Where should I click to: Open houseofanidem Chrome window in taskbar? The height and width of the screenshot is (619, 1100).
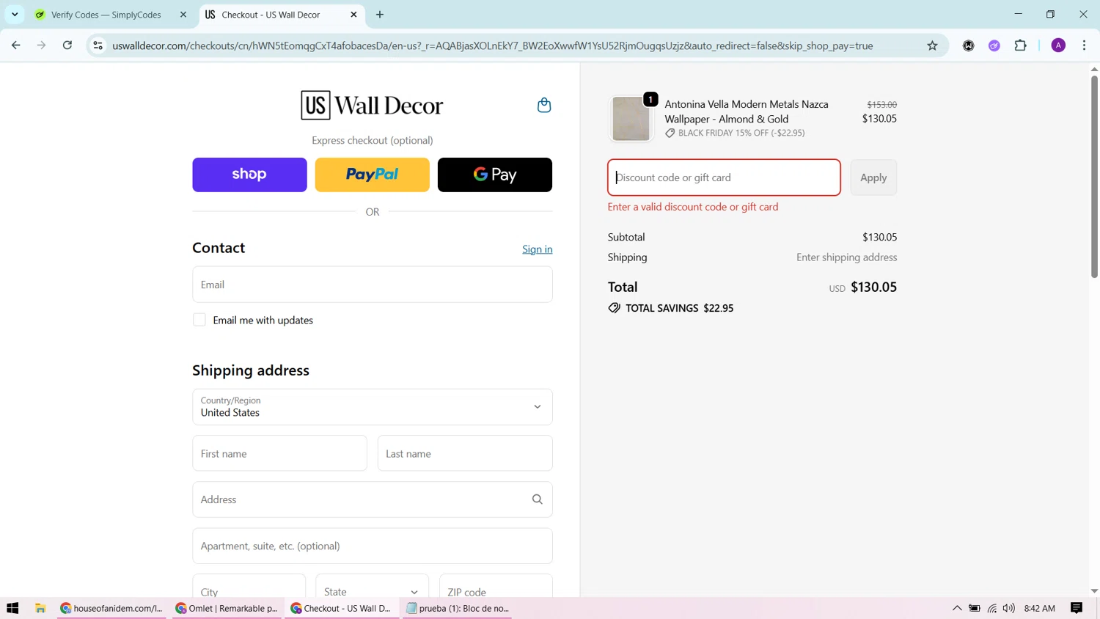(112, 608)
